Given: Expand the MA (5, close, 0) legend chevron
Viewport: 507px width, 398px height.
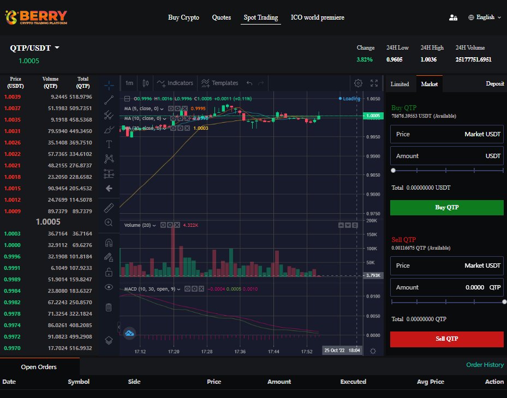Looking at the screenshot, I should [162, 109].
